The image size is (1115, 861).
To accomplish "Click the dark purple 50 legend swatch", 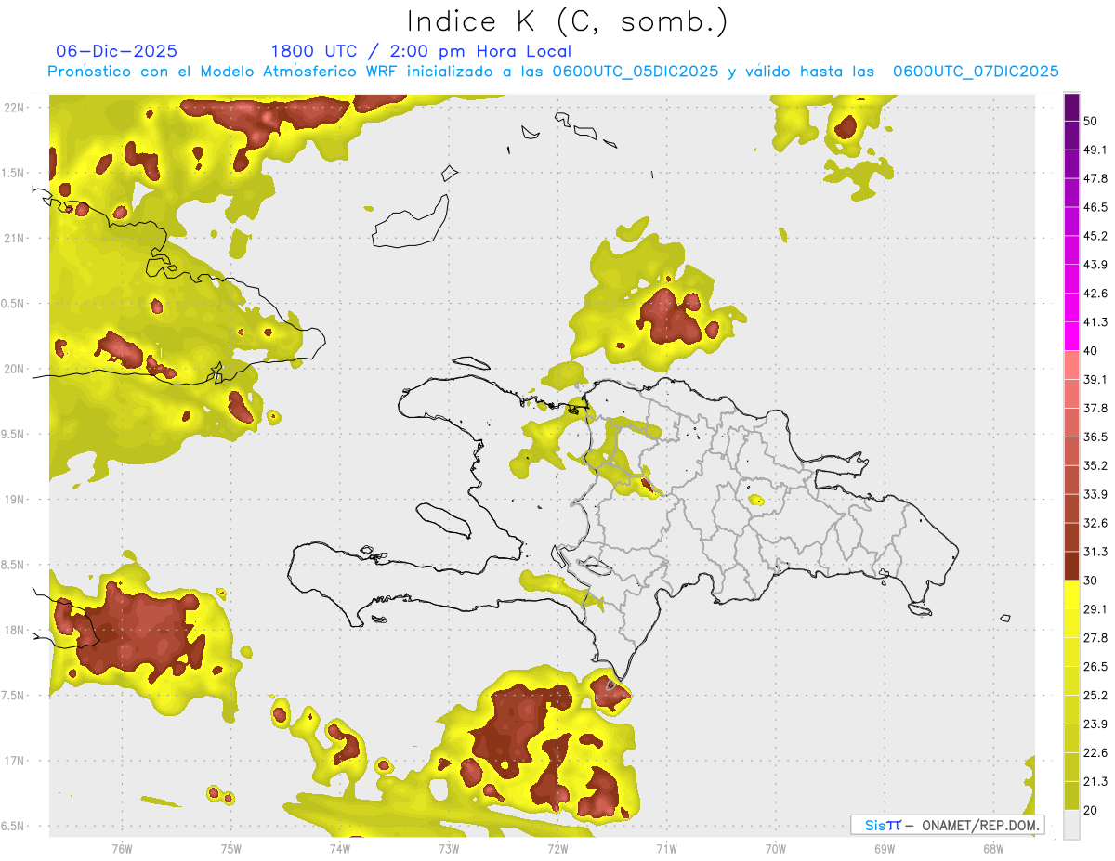I will coord(1071,108).
